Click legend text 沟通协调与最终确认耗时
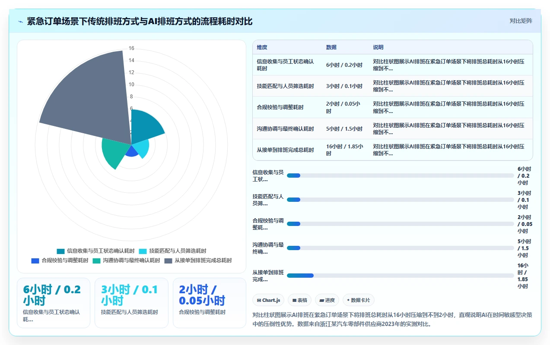Image resolution: width=550 pixels, height=345 pixels. pyautogui.click(x=131, y=260)
